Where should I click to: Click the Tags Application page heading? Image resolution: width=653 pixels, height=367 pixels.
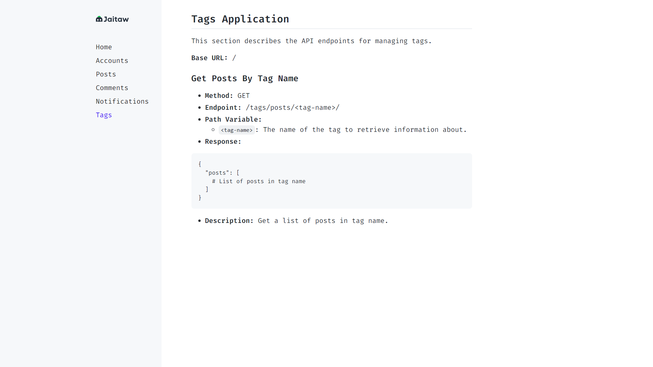pos(240,19)
